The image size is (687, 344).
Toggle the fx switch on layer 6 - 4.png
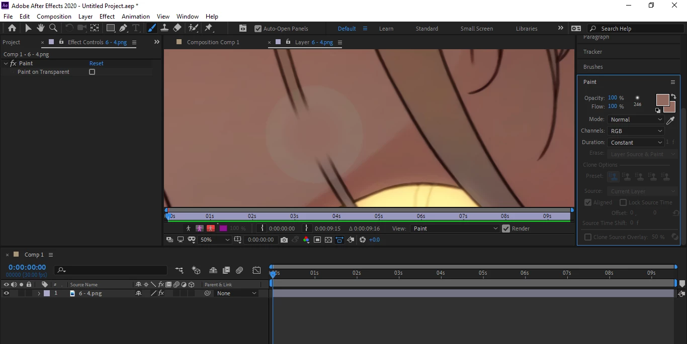pyautogui.click(x=161, y=293)
